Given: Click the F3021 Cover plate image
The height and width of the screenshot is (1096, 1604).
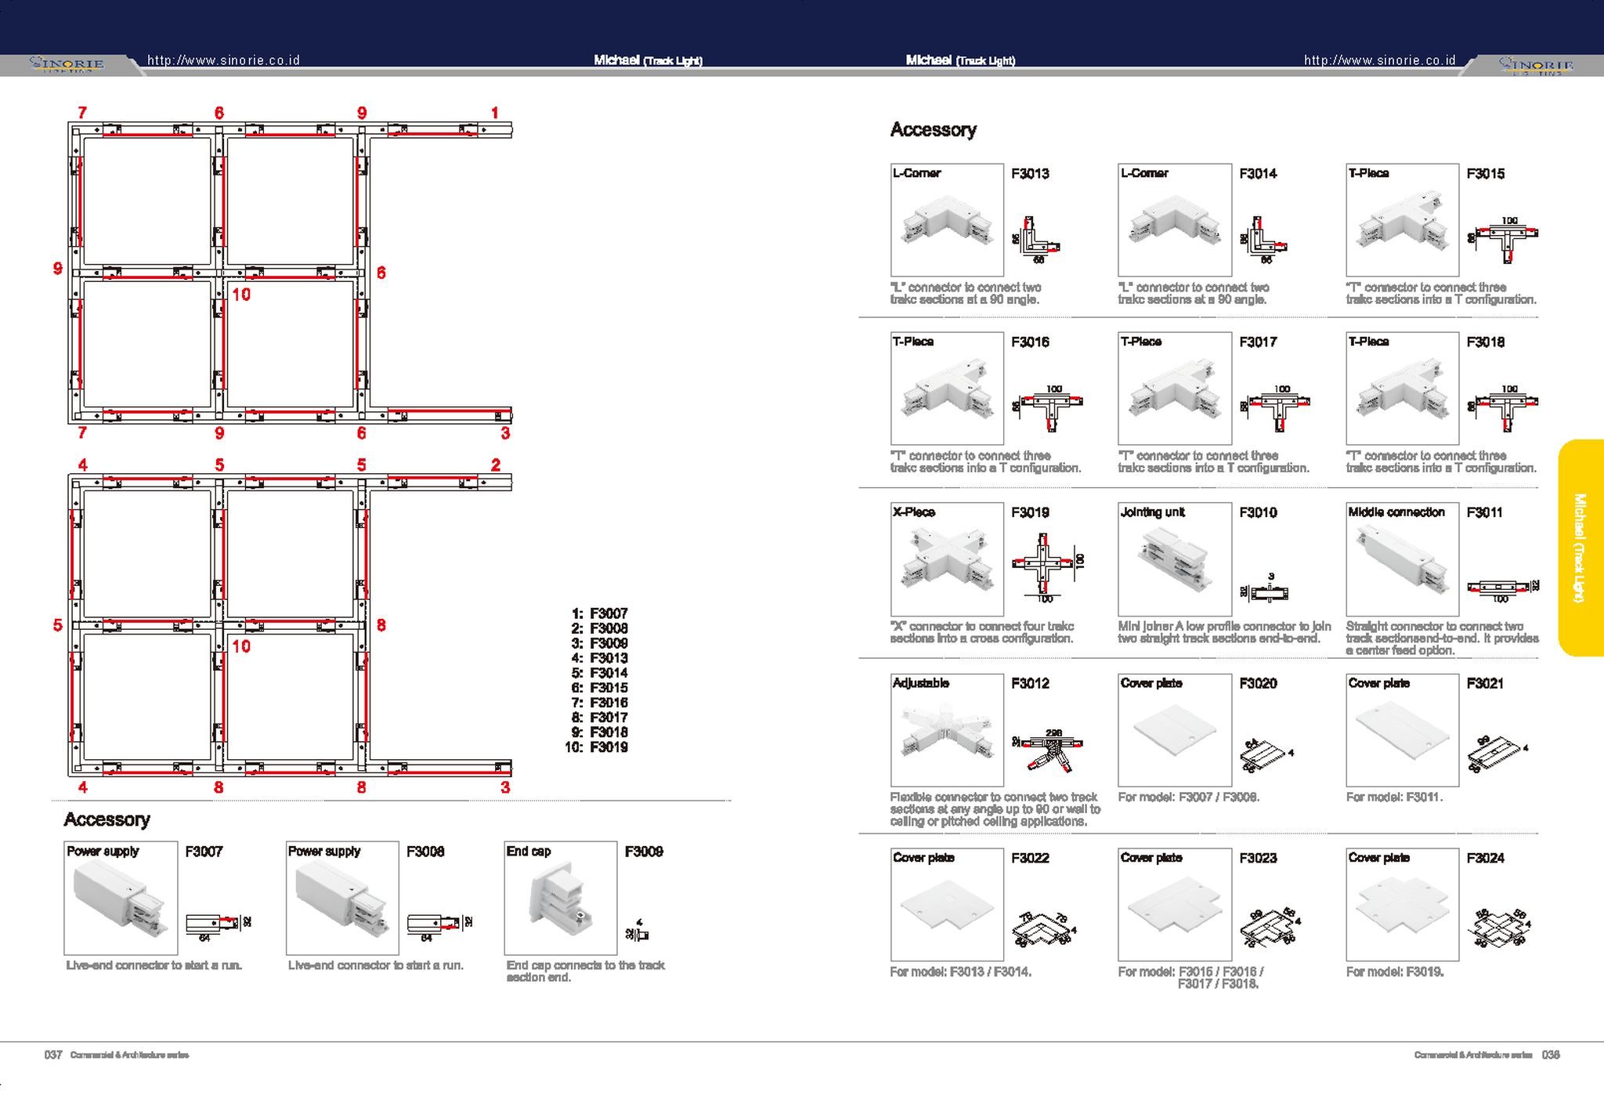Looking at the screenshot, I should [1402, 730].
